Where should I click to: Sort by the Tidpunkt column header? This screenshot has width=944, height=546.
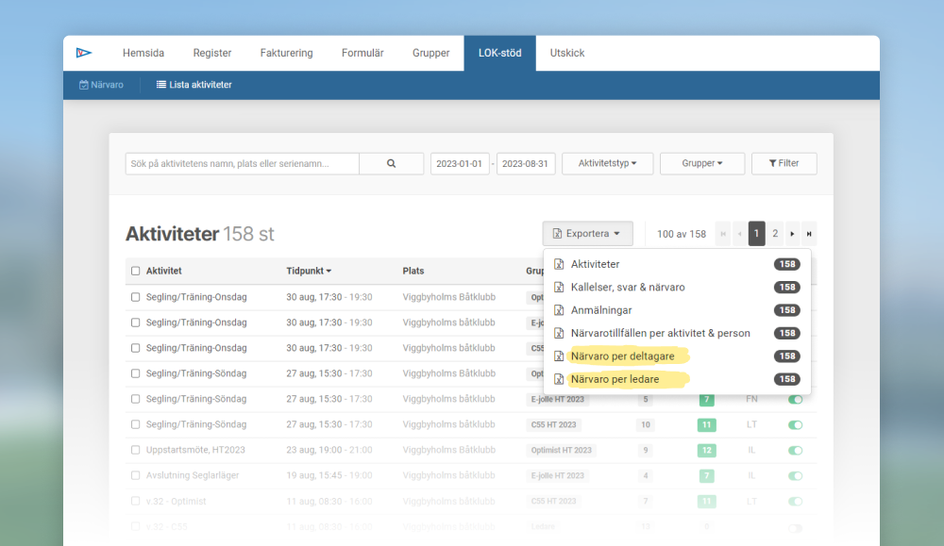(x=309, y=271)
